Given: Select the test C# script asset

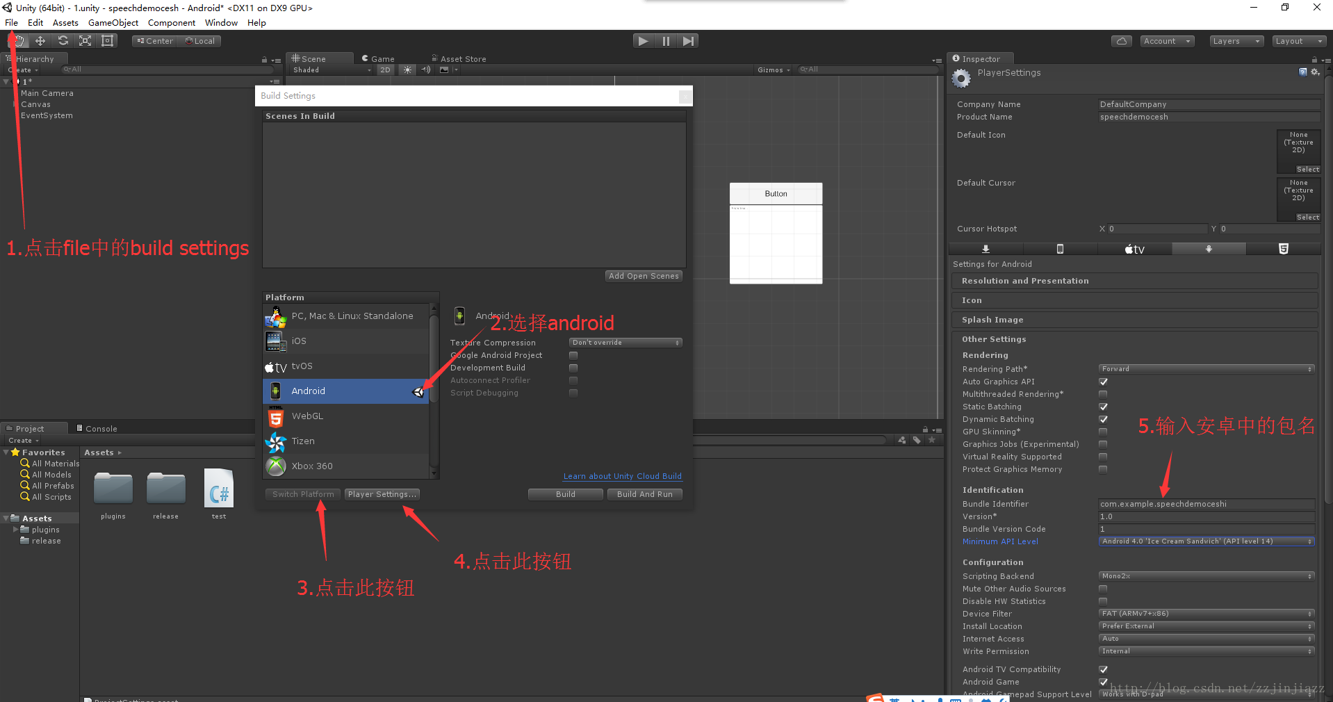Looking at the screenshot, I should (x=219, y=488).
